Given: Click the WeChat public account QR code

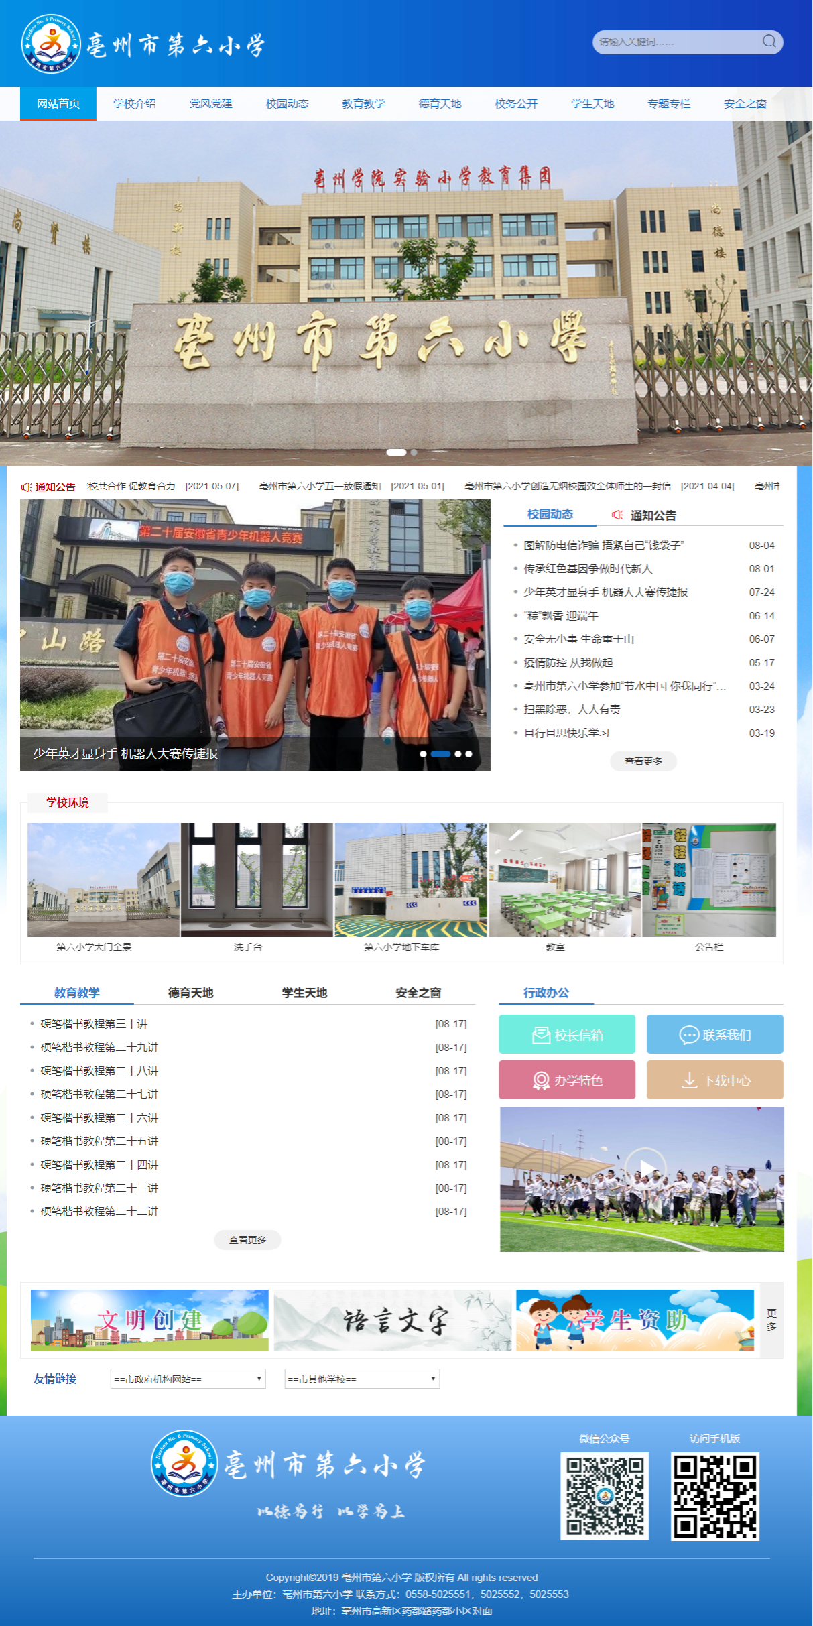Looking at the screenshot, I should (x=604, y=1496).
